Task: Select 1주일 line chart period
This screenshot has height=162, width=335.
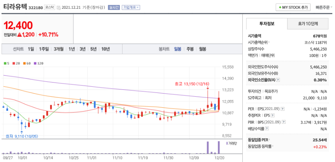Action: pos(44,49)
